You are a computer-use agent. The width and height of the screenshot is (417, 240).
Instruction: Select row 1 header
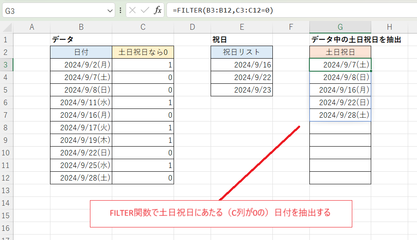[x=6, y=40]
